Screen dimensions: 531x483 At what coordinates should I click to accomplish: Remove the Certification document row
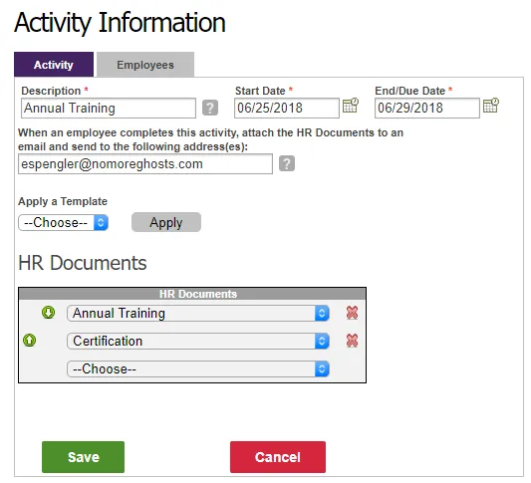coord(353,341)
